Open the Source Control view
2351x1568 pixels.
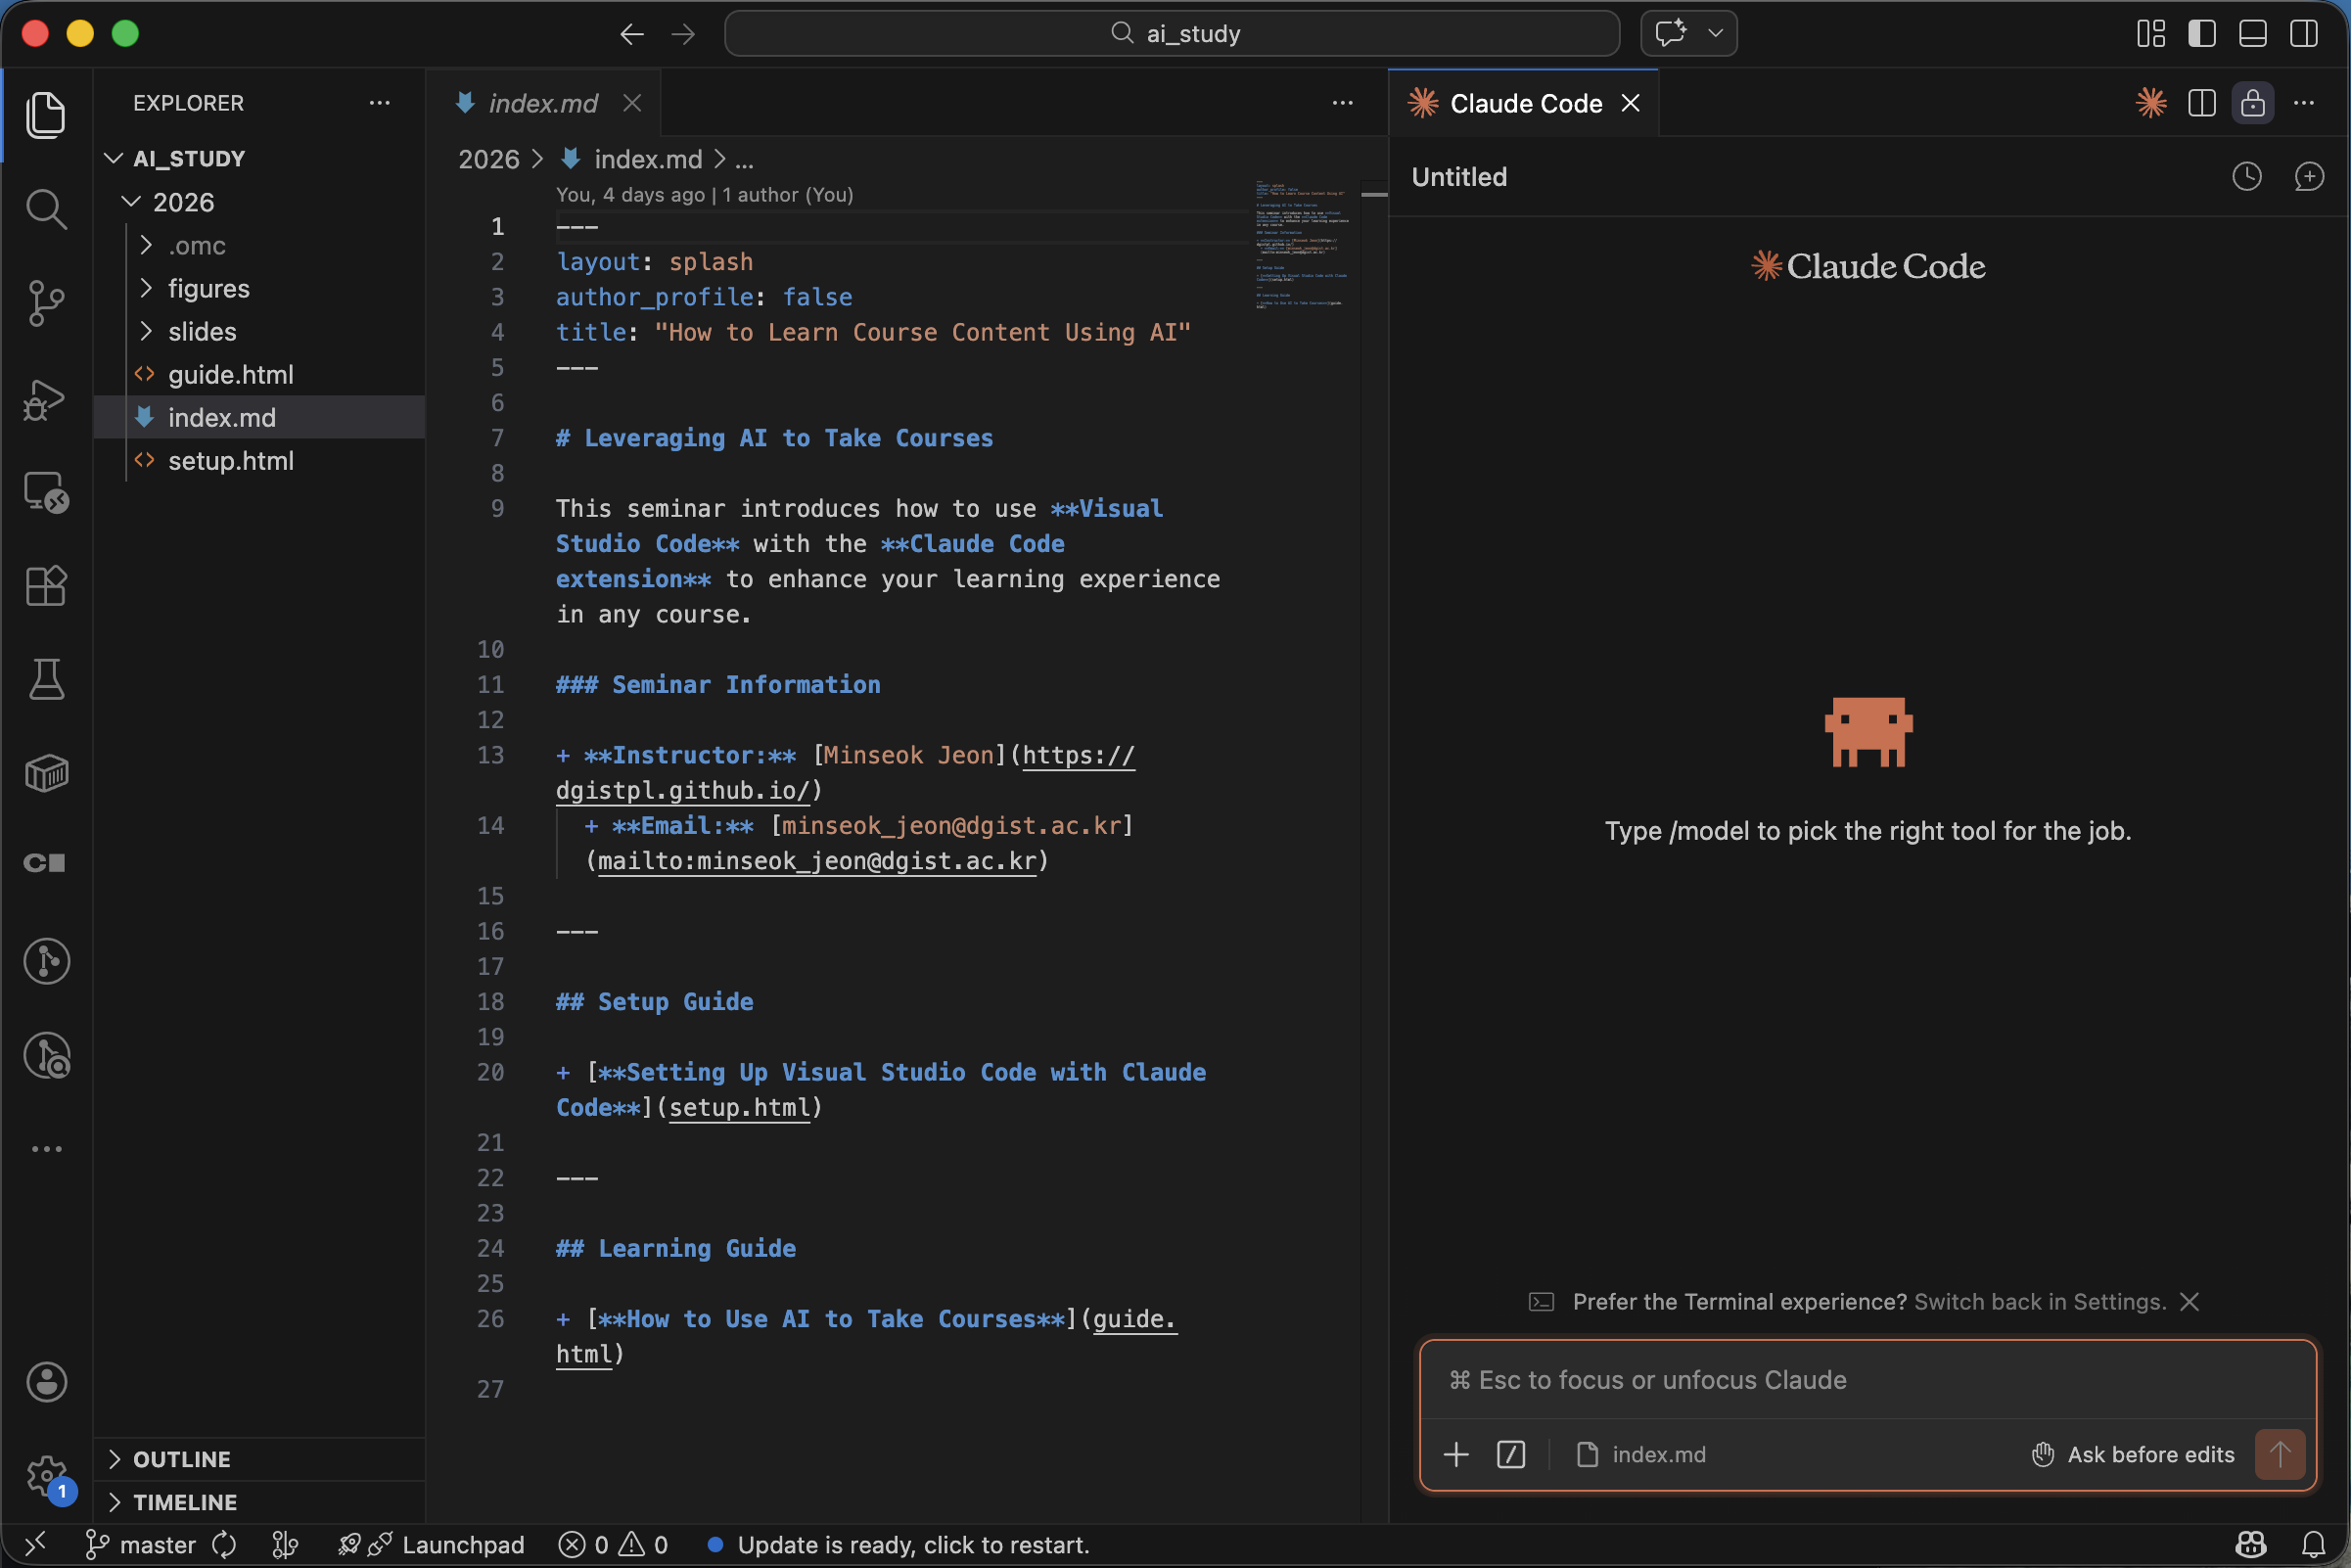(46, 303)
